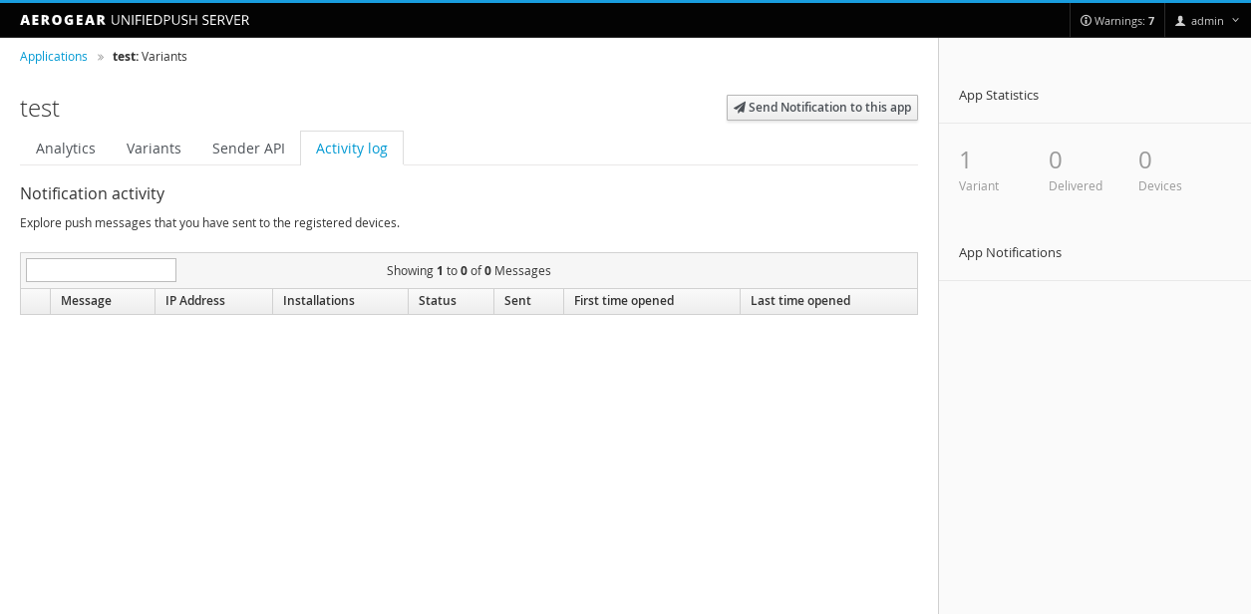Screen dimensions: 1251x614
Task: Focus the message search input field
Action: pos(101,270)
